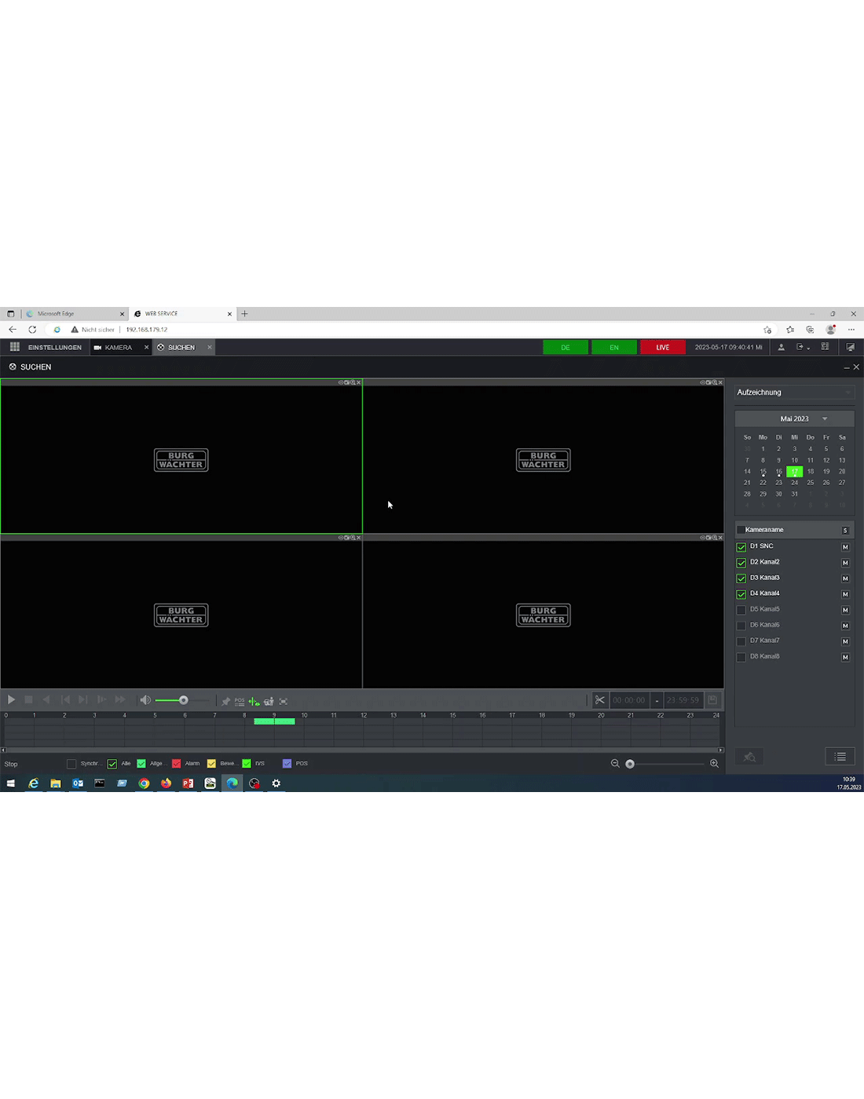Open the file list icon button
This screenshot has width=864, height=1099.
[x=840, y=757]
